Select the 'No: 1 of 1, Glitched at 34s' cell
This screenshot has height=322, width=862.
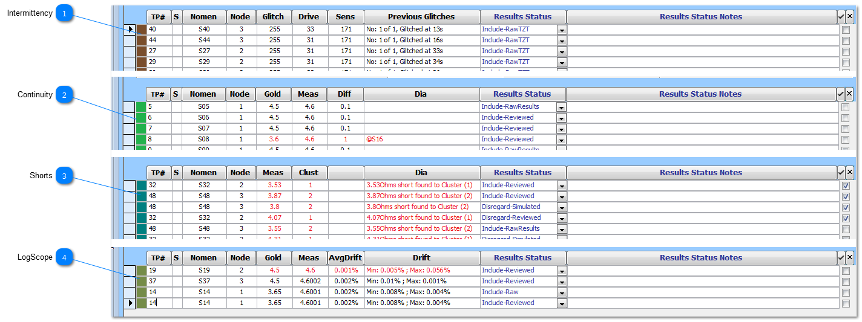coord(422,62)
